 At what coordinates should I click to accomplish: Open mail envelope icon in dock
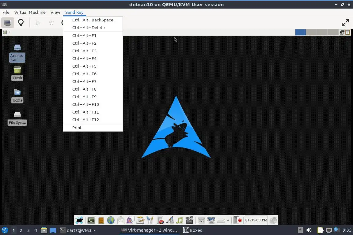coord(121,220)
